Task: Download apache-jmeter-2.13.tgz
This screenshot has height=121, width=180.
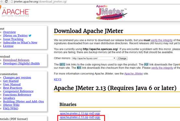Action: (x=74, y=113)
